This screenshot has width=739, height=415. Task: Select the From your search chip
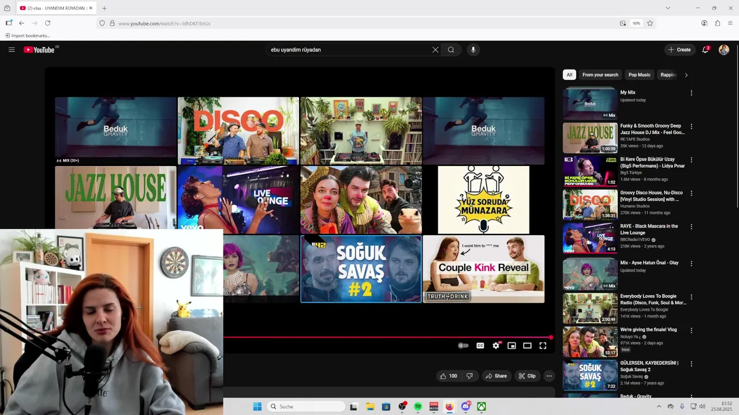(x=600, y=75)
